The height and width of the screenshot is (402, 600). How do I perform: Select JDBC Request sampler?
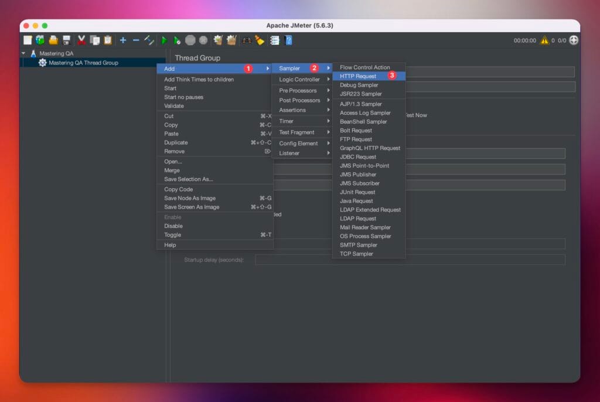click(369, 156)
